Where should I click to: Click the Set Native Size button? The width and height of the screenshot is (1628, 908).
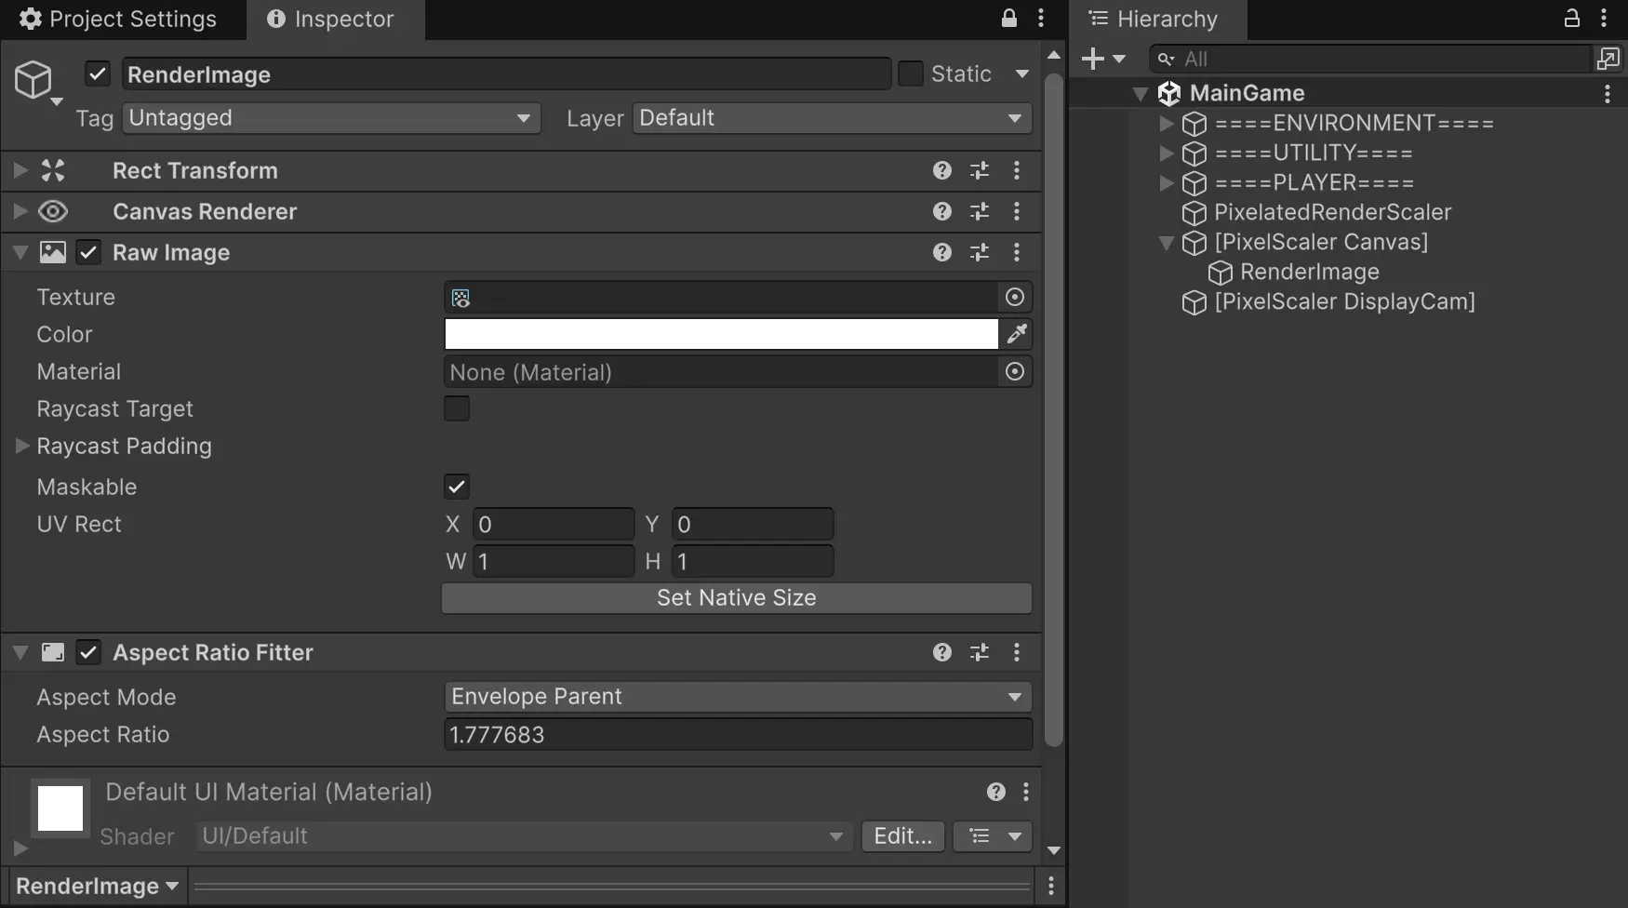(x=736, y=598)
